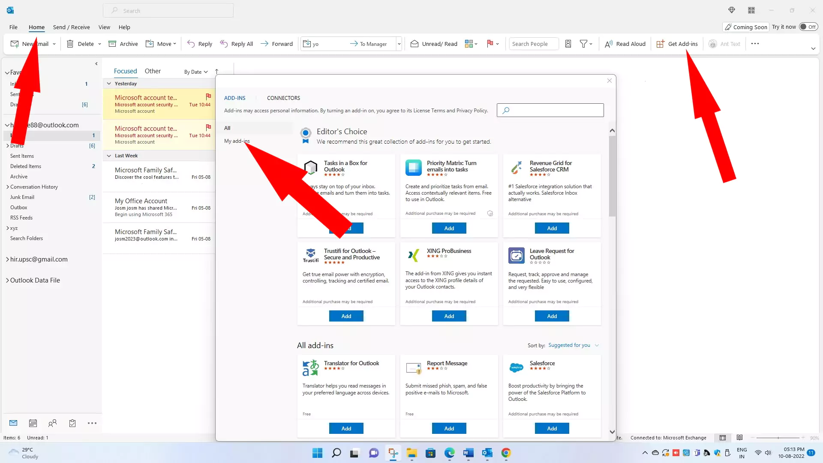
Task: Open the Filter Email dropdown
Action: (x=586, y=44)
